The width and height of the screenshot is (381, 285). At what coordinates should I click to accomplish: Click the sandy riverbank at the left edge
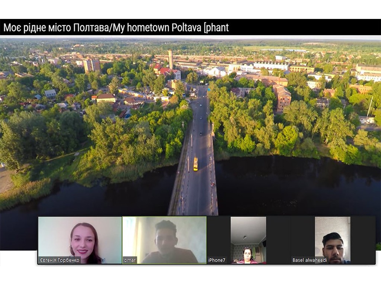click(4, 180)
